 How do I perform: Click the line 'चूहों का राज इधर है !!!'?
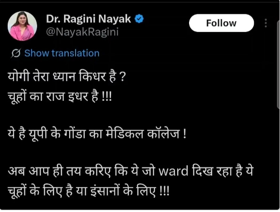60,97
